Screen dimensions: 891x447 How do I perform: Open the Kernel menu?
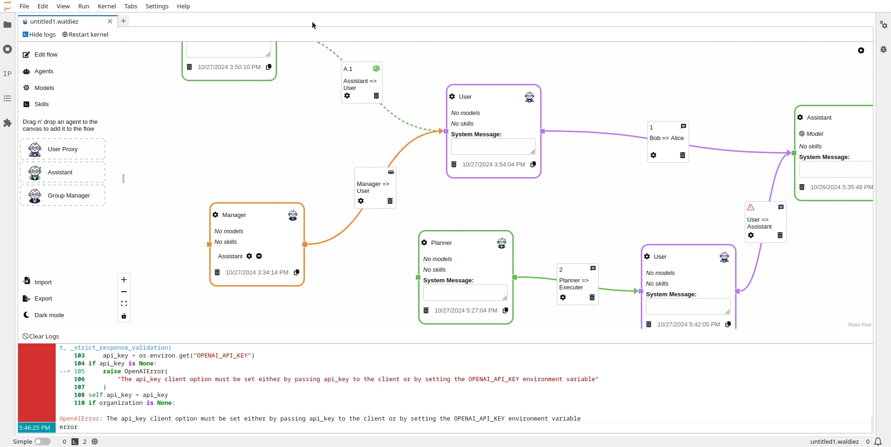click(x=107, y=6)
